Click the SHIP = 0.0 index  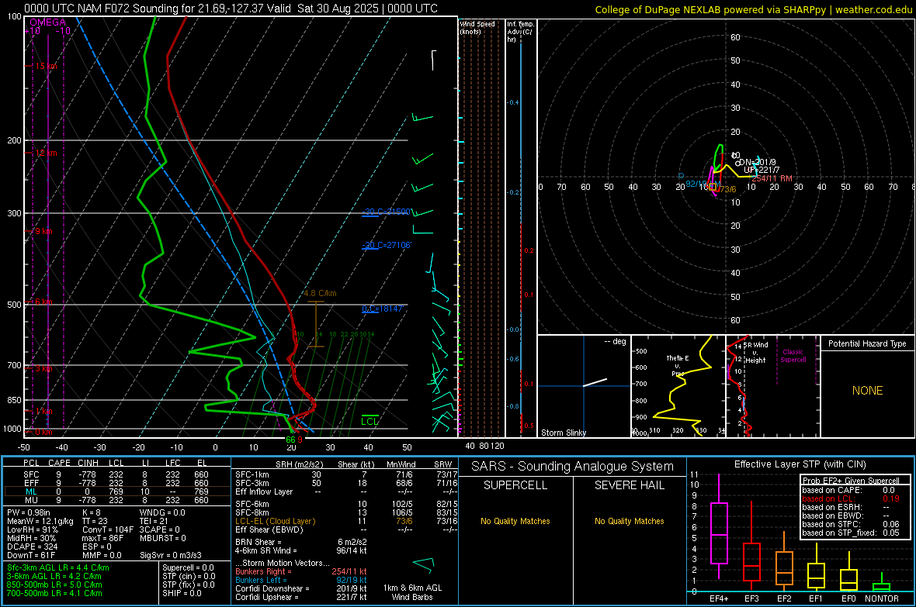(x=182, y=593)
